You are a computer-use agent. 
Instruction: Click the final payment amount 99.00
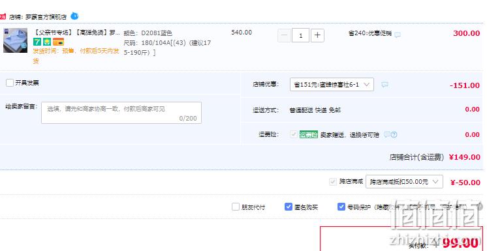[x=460, y=243]
